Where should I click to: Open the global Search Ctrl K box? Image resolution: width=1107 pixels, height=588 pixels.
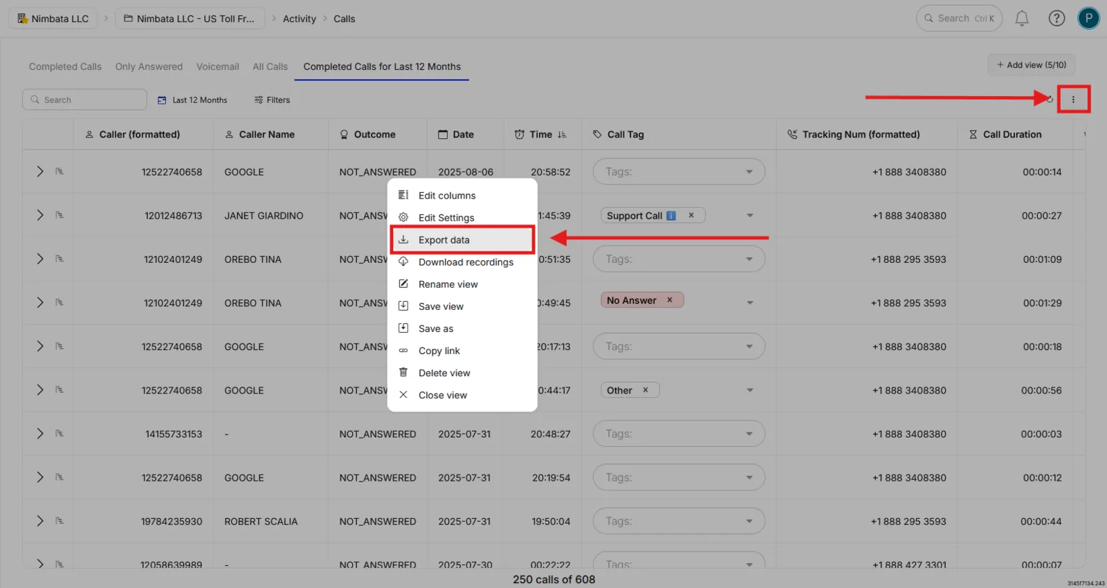959,19
